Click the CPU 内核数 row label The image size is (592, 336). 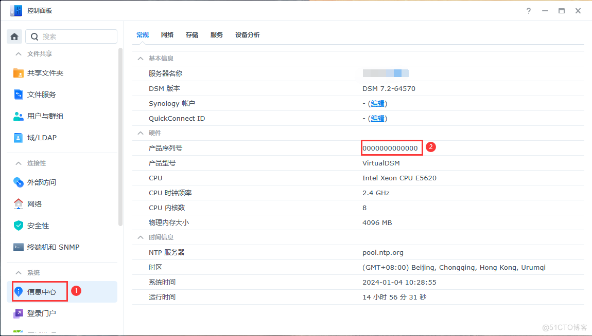pyautogui.click(x=167, y=208)
